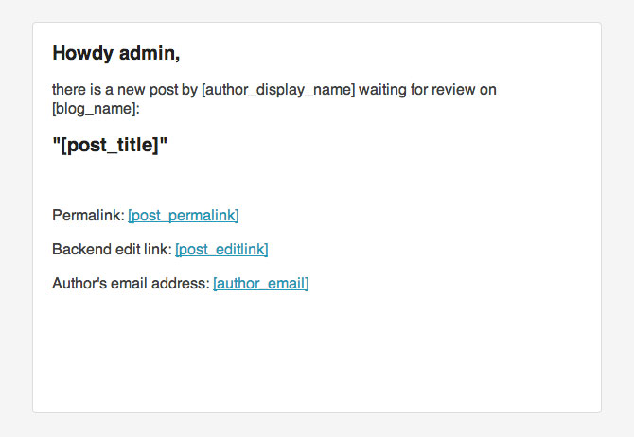
Task: Click the "Howdy" word in heading
Action: 83,54
